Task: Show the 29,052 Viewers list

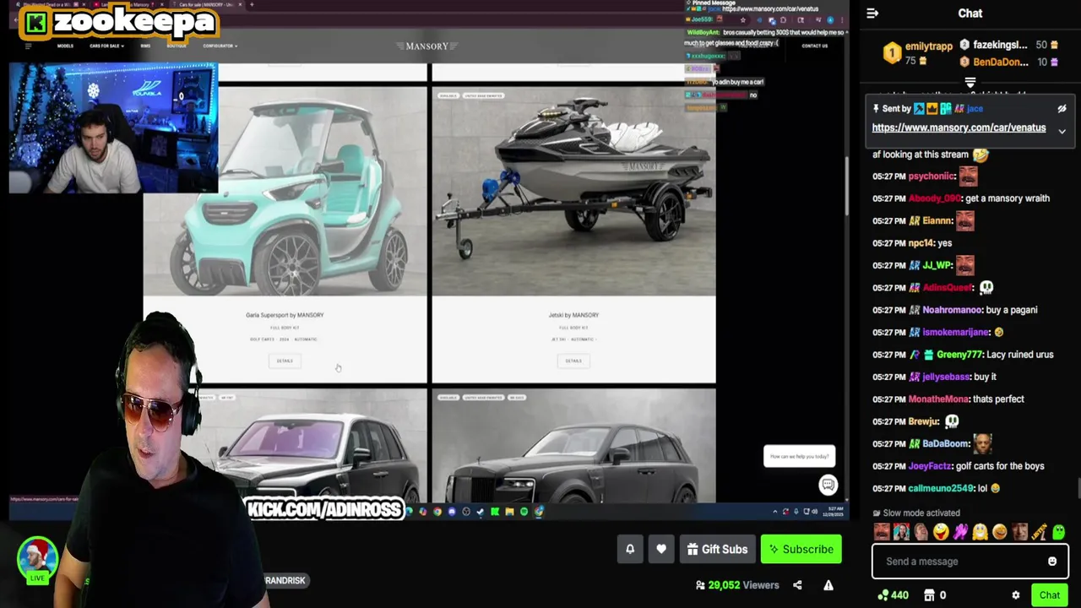Action: 737,585
